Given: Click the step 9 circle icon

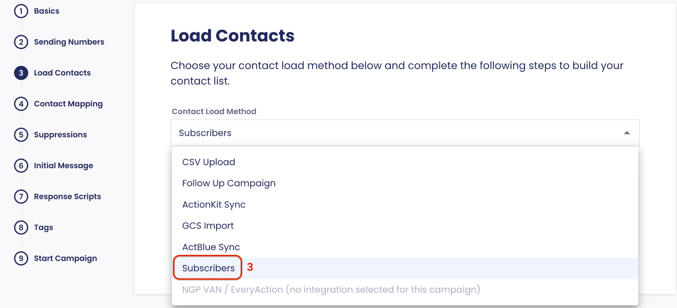Looking at the screenshot, I should (x=21, y=258).
